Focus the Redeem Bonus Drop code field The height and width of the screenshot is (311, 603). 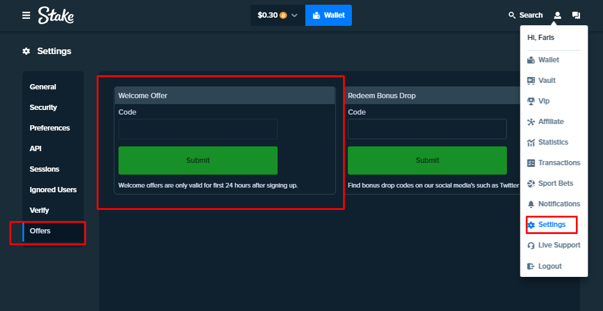pos(427,129)
